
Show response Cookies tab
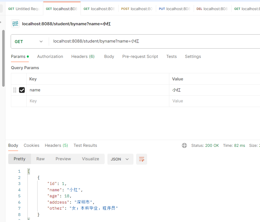click(32, 145)
